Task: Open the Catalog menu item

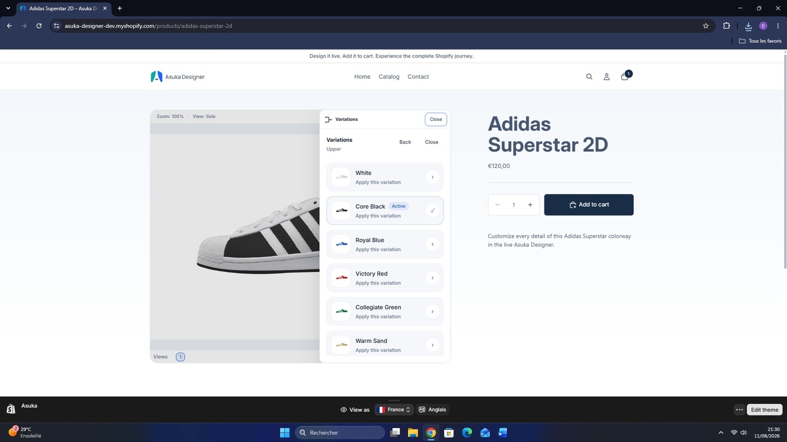Action: (x=389, y=77)
